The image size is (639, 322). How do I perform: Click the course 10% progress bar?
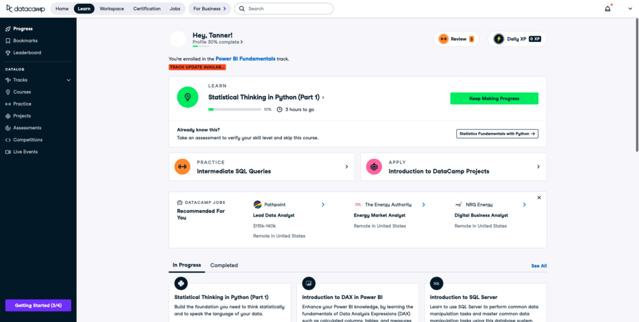click(x=235, y=110)
